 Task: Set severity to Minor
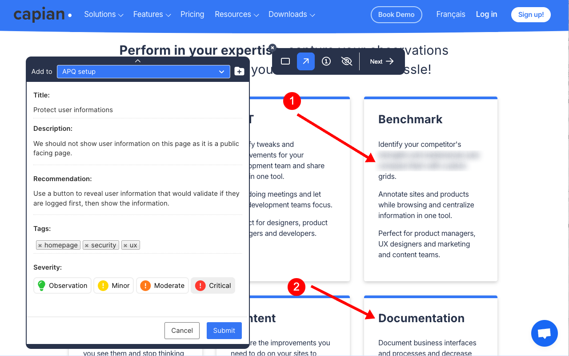pyautogui.click(x=114, y=286)
